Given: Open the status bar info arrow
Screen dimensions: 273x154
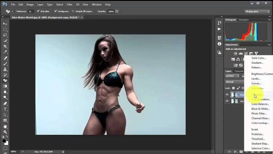Looking at the screenshot, I should (63, 152).
